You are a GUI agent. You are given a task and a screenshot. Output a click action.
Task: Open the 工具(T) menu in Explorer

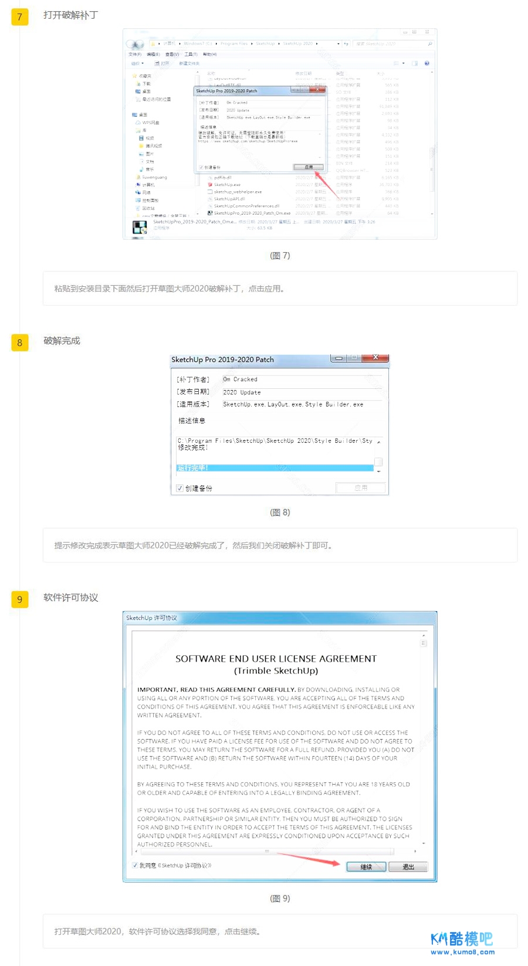(x=191, y=54)
